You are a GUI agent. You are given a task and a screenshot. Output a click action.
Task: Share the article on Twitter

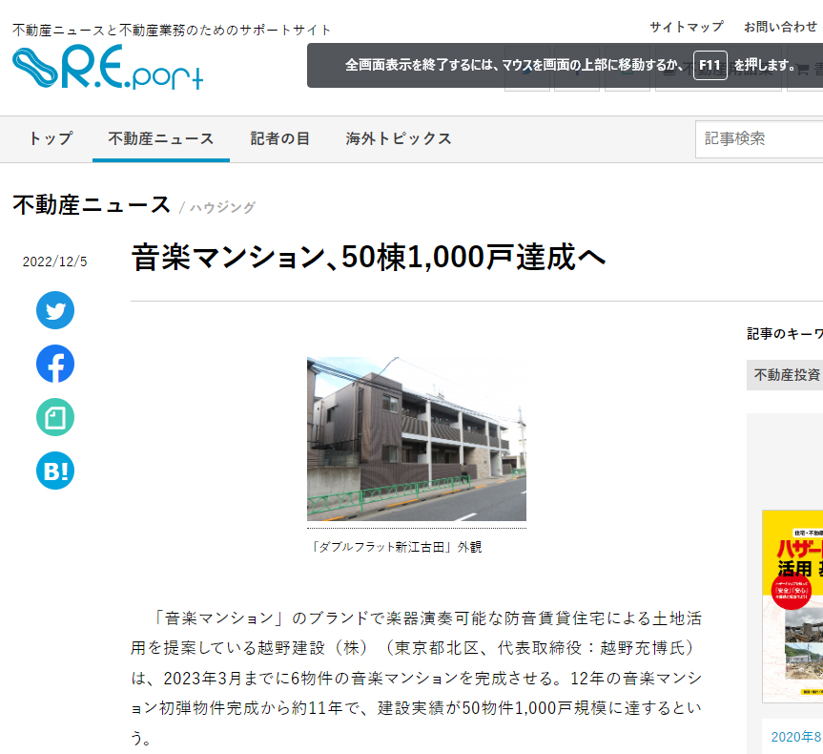coord(55,311)
